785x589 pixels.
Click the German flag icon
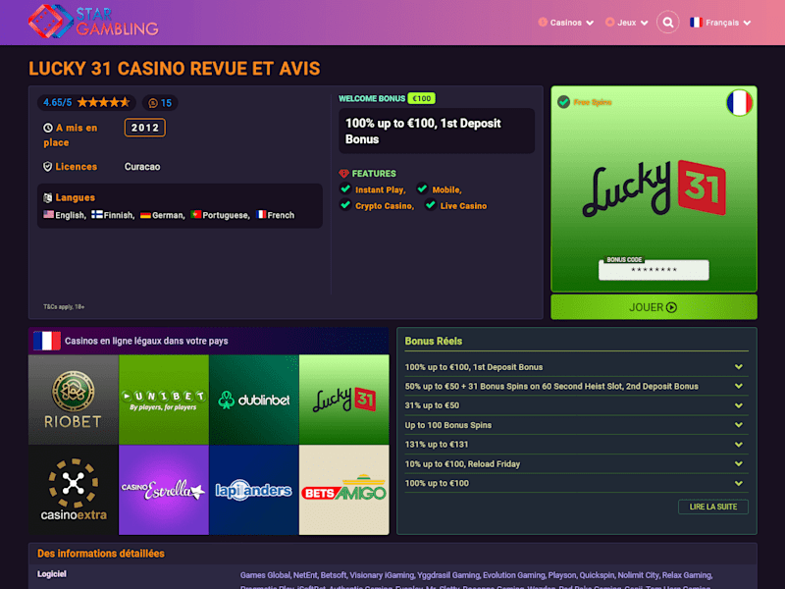click(145, 215)
